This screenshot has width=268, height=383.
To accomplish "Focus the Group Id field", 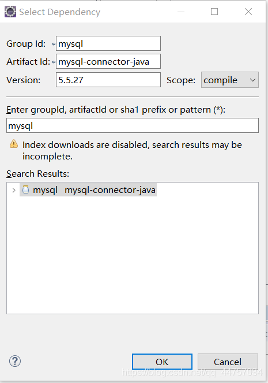I will [108, 43].
